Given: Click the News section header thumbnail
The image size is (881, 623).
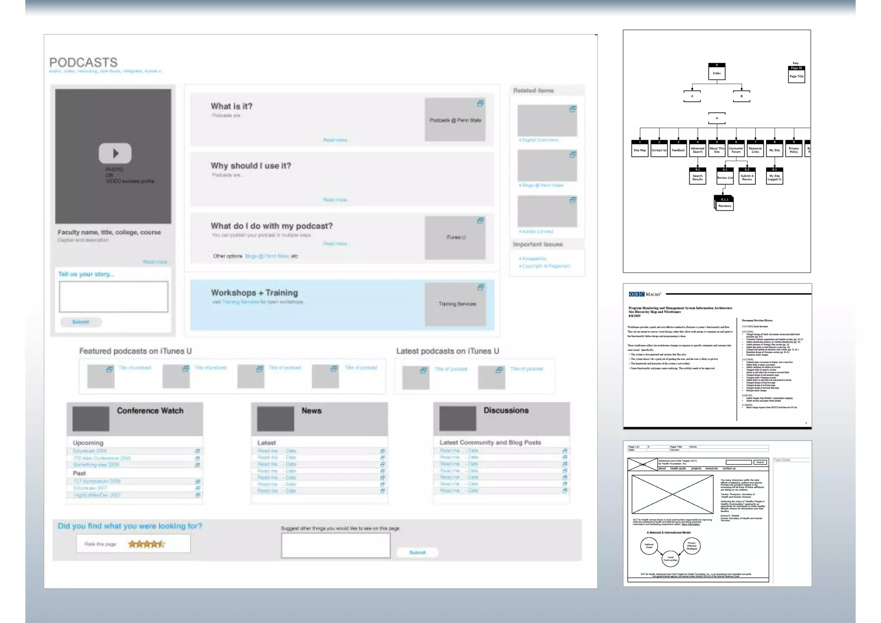Looking at the screenshot, I should pyautogui.click(x=275, y=418).
